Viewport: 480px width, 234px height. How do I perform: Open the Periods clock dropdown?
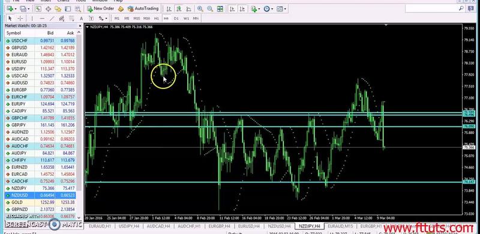(272, 9)
